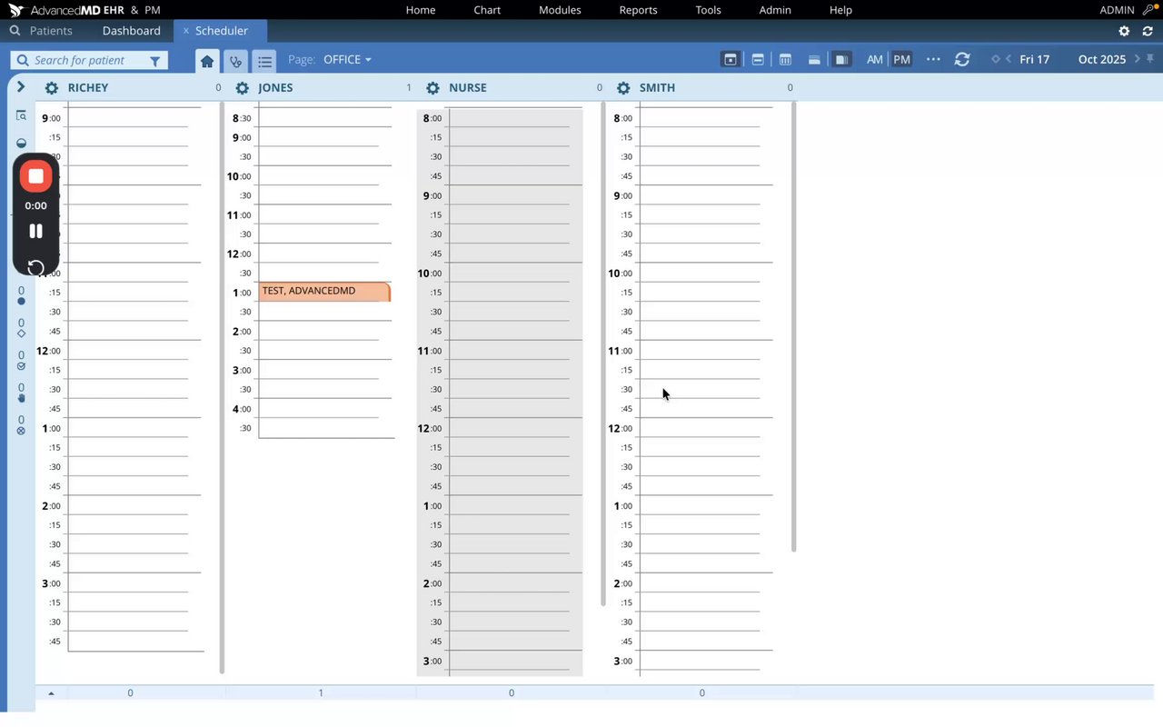Click the key icon beside ADMIN
The image size is (1163, 727).
point(1149,10)
